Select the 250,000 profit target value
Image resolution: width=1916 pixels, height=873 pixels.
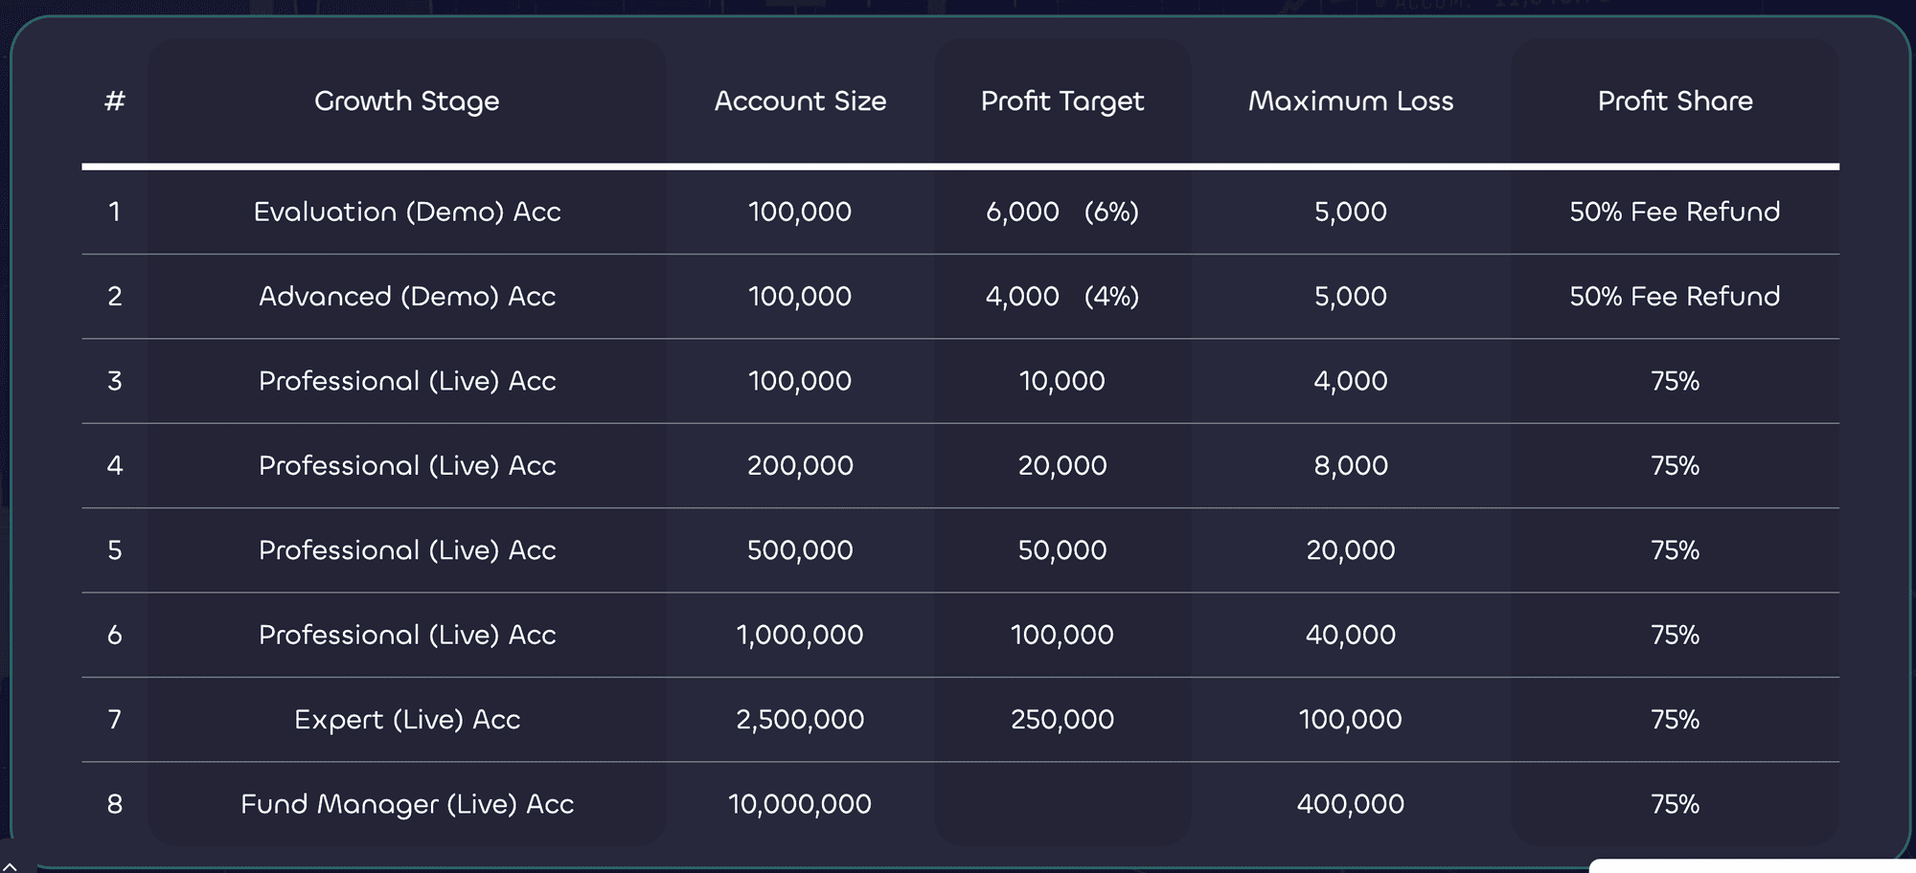[1061, 720]
